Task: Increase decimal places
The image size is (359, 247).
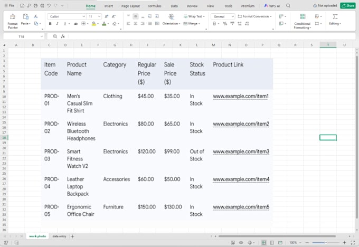Action: (240, 24)
